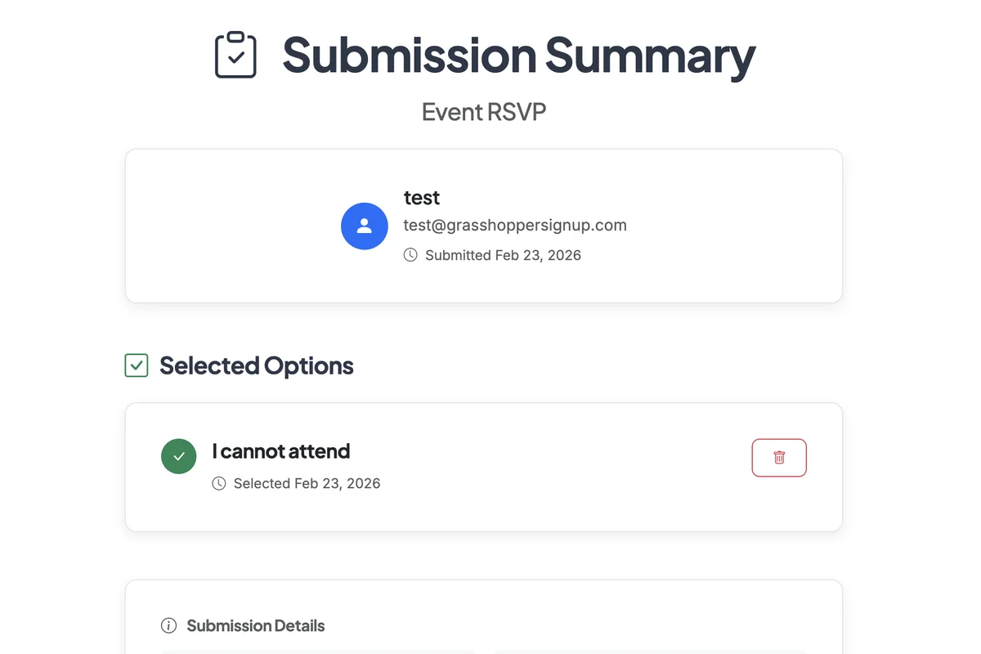The image size is (981, 654).
Task: Click the Selected Options section heading
Action: click(257, 365)
